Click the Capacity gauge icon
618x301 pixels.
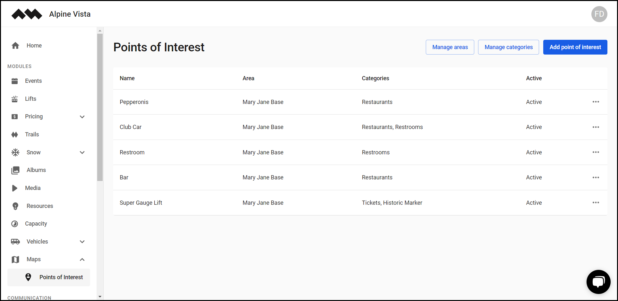tap(15, 224)
